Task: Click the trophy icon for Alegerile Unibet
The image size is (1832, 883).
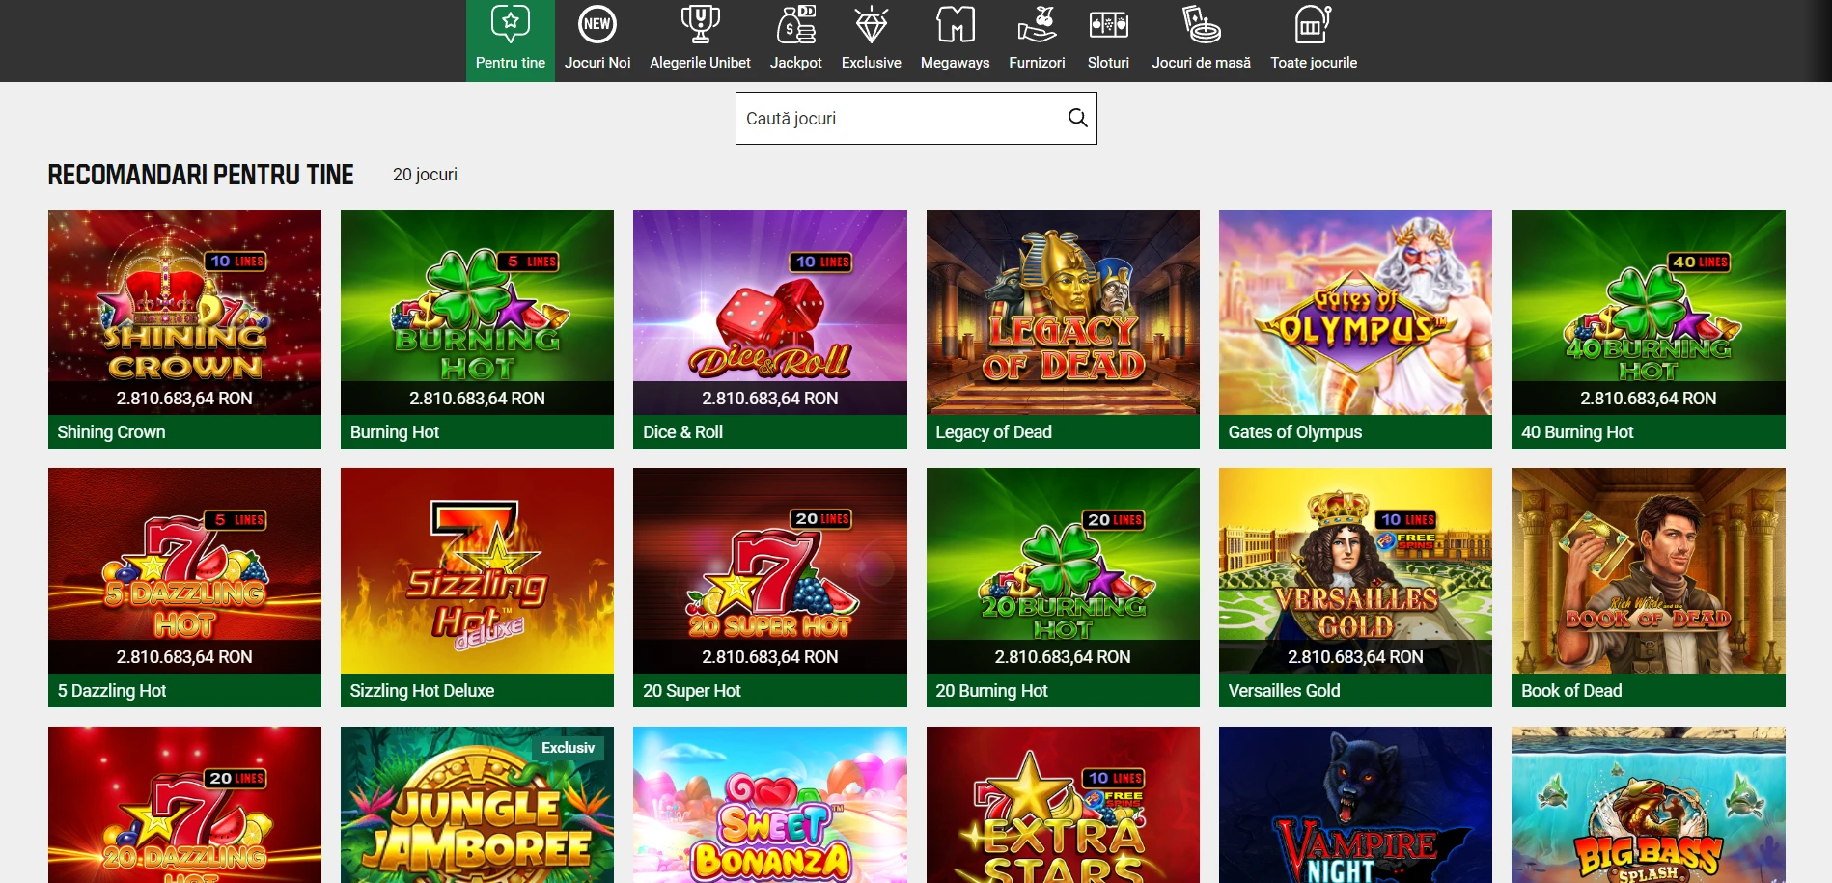Action: coord(700,24)
